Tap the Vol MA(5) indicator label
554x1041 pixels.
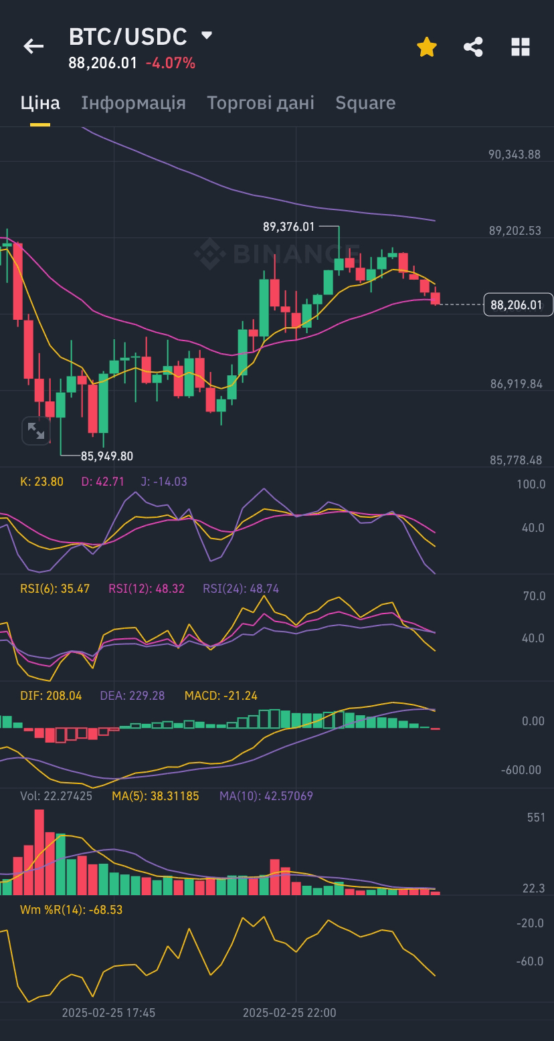pyautogui.click(x=155, y=796)
